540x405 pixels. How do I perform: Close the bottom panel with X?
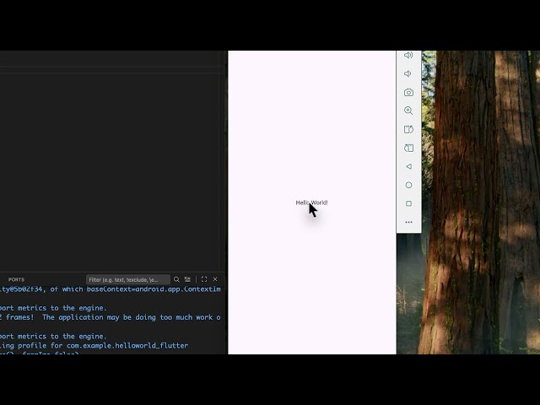point(215,279)
